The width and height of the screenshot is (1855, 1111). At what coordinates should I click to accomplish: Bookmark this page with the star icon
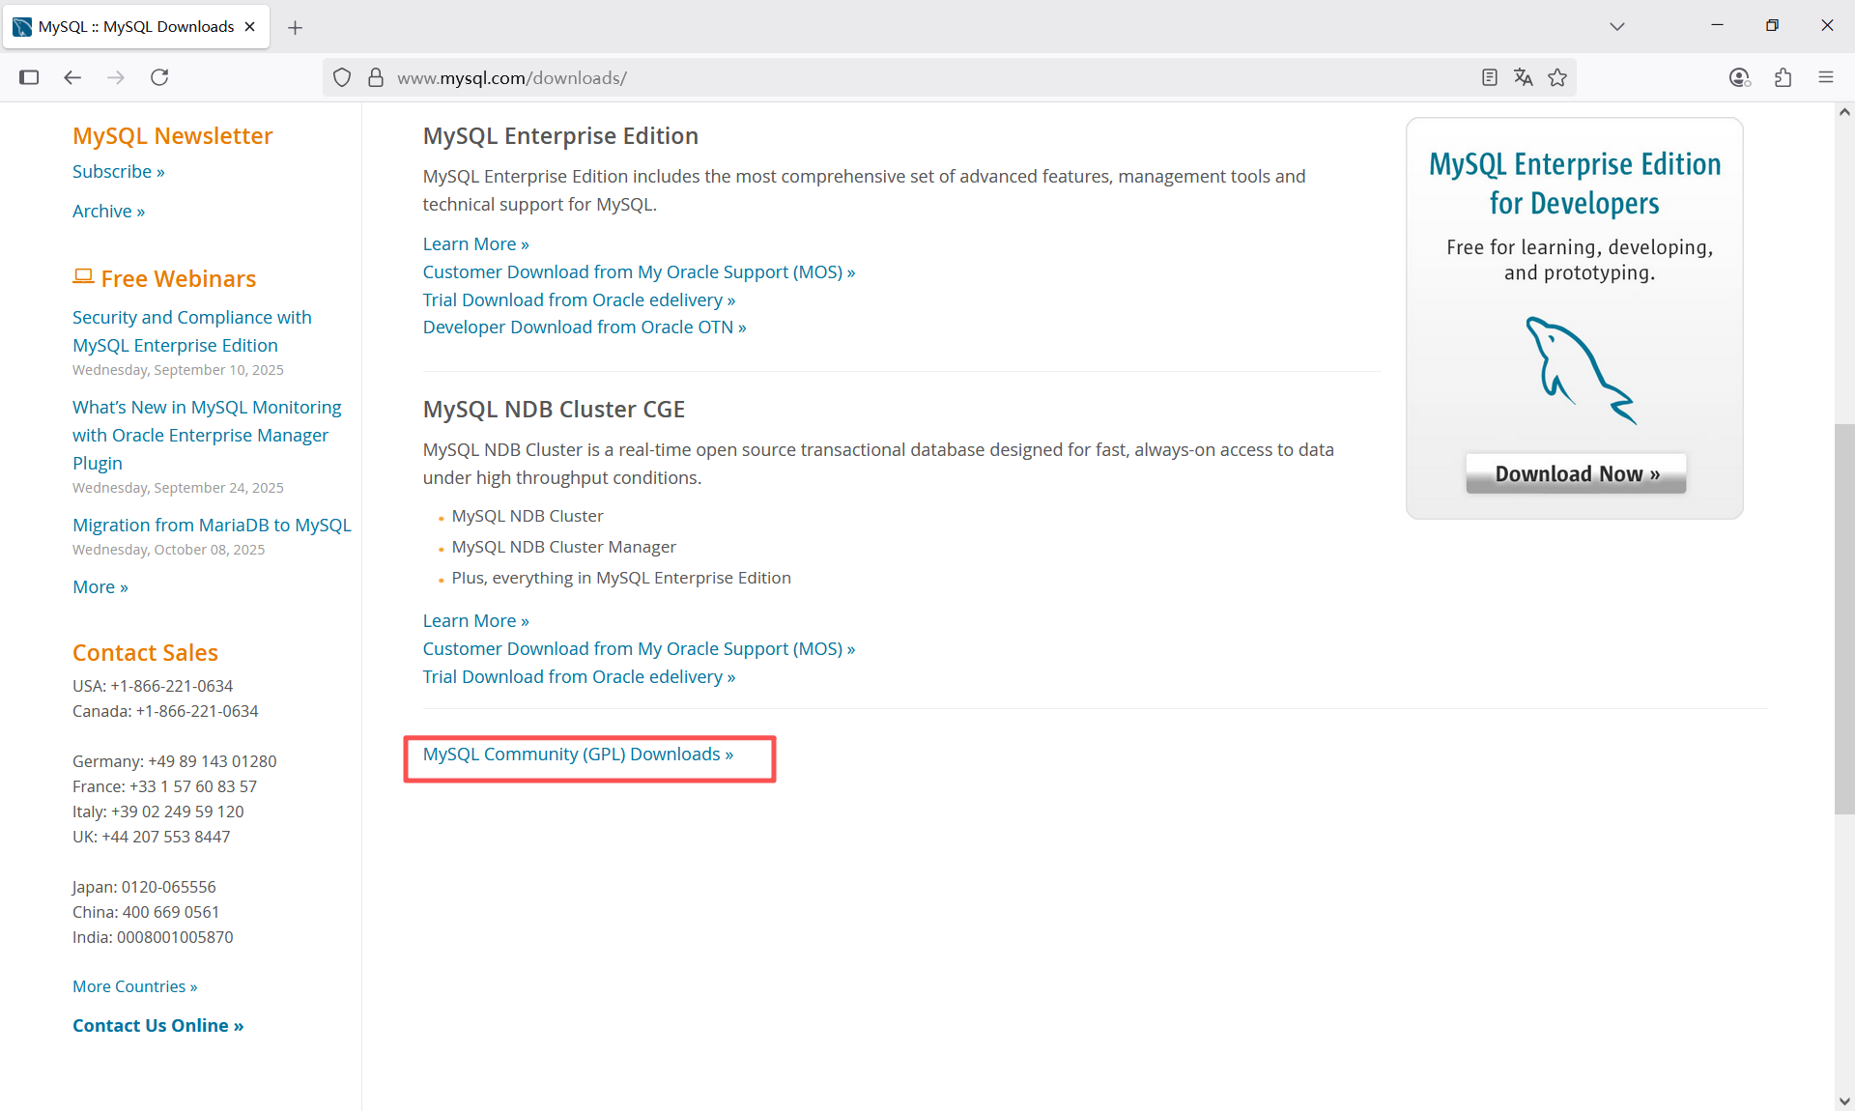[x=1557, y=77]
